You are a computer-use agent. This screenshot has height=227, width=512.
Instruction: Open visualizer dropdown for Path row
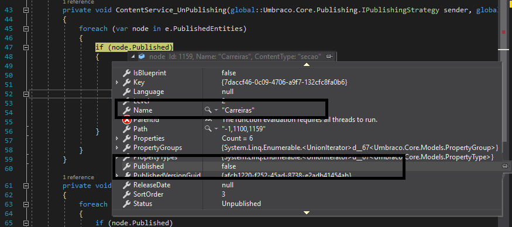216,130
